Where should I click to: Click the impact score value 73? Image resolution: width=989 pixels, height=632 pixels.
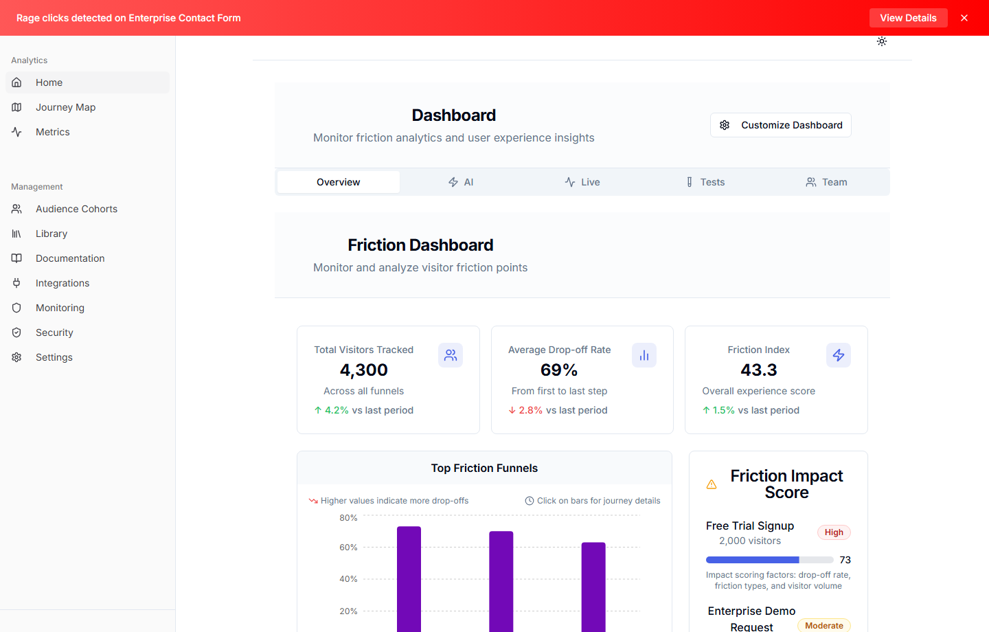845,560
